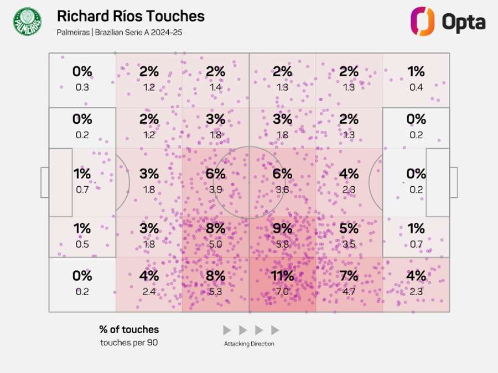498x373 pixels.
Task: Click the 1% zone showing 0.4
Action: 416,80
